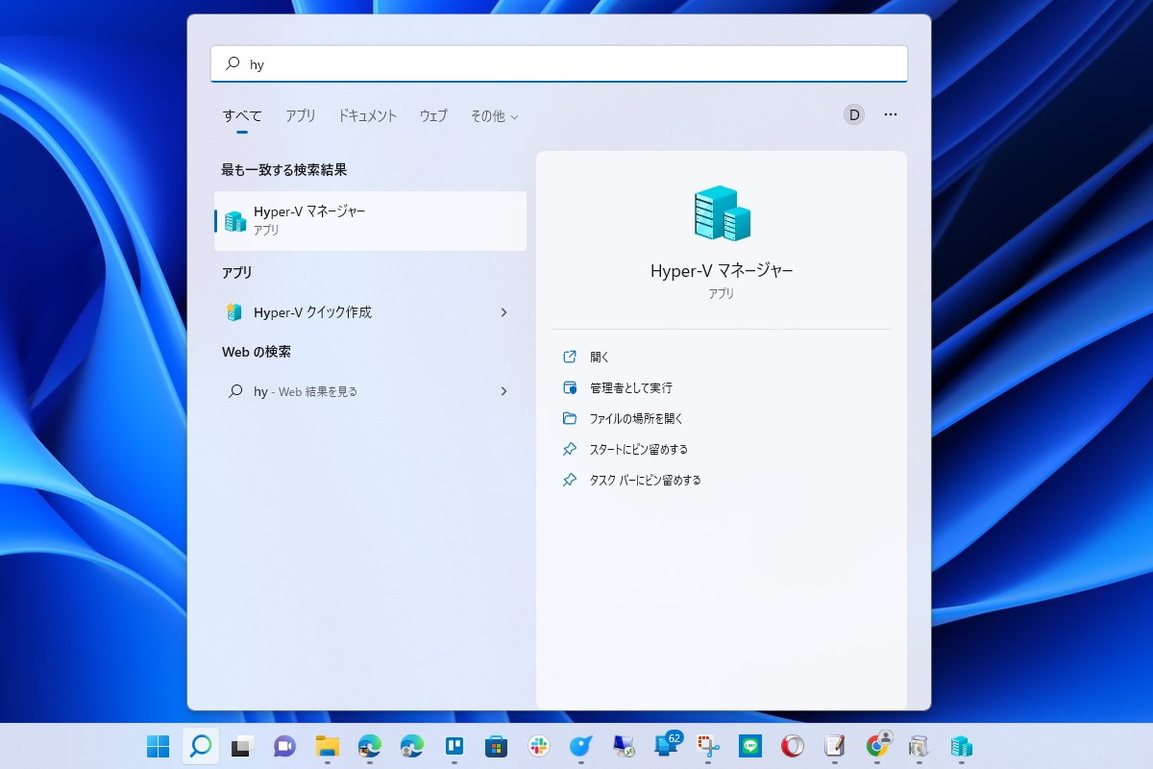Open Trello from the taskbar
Screen dimensions: 1153x769
pyautogui.click(x=454, y=745)
